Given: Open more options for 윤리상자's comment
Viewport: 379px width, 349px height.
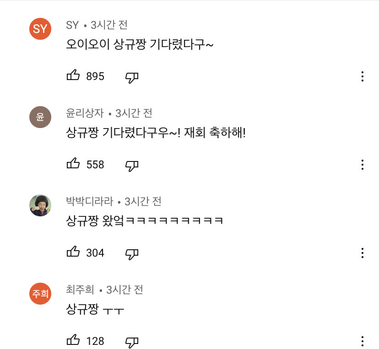Looking at the screenshot, I should 362,165.
